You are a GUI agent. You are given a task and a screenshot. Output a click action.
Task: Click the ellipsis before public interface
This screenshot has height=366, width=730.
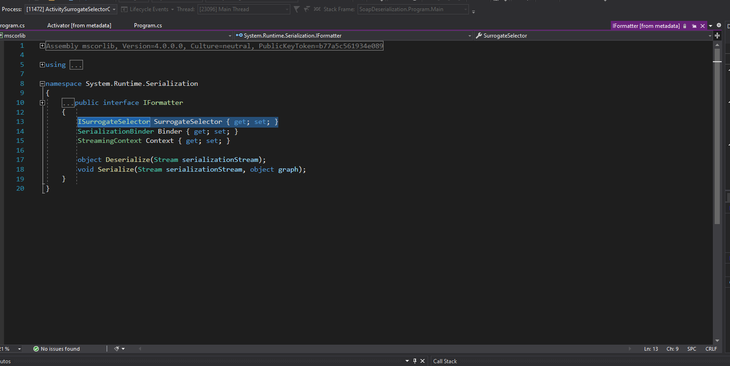click(68, 103)
